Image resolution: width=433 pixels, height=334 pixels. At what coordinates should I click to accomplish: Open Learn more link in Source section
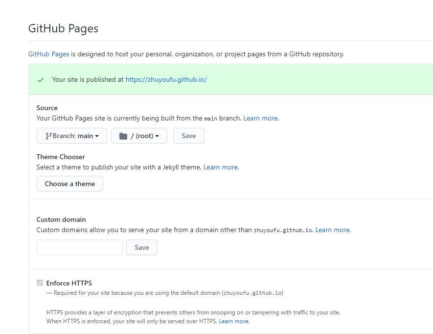point(260,119)
